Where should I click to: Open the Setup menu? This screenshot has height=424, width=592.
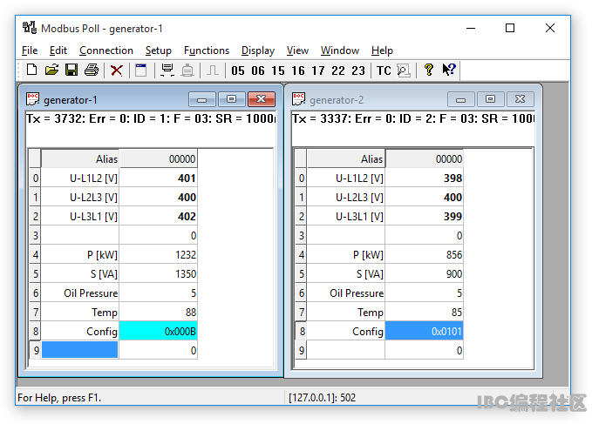pos(158,50)
